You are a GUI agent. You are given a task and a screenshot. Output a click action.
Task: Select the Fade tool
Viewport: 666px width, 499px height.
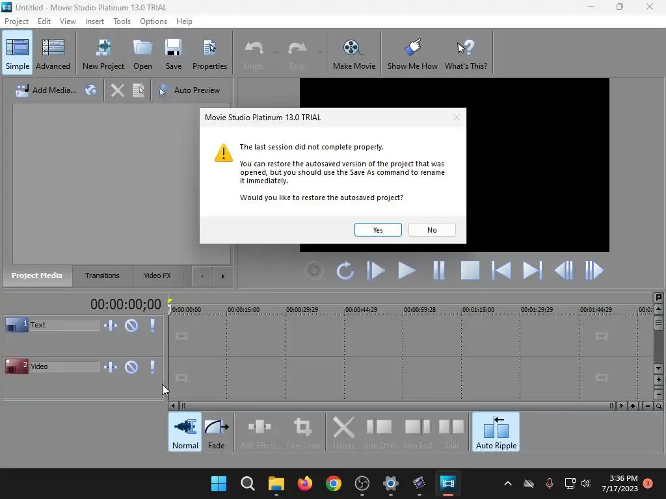click(217, 432)
